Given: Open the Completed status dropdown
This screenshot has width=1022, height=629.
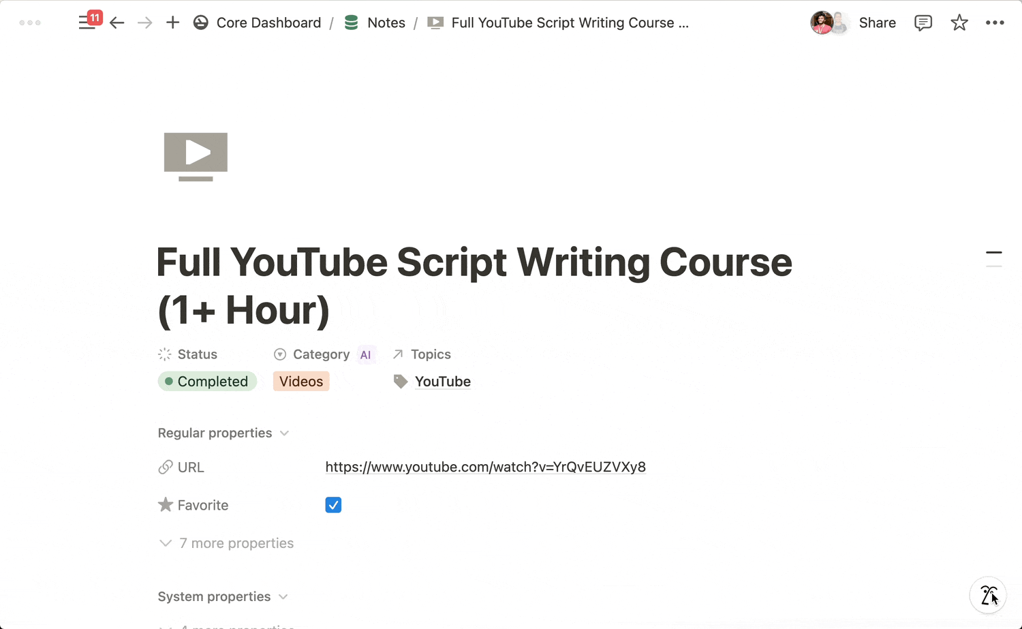Looking at the screenshot, I should pyautogui.click(x=207, y=382).
